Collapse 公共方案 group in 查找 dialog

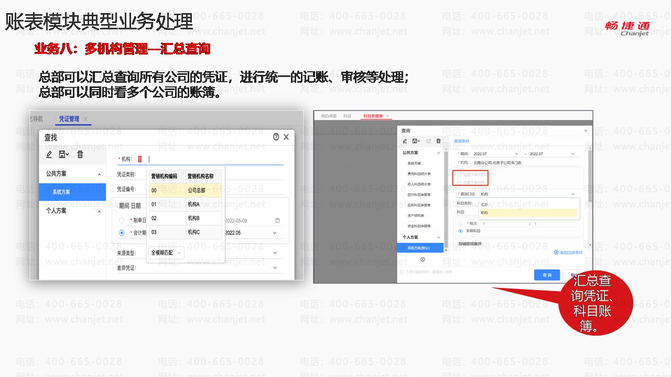tap(100, 174)
